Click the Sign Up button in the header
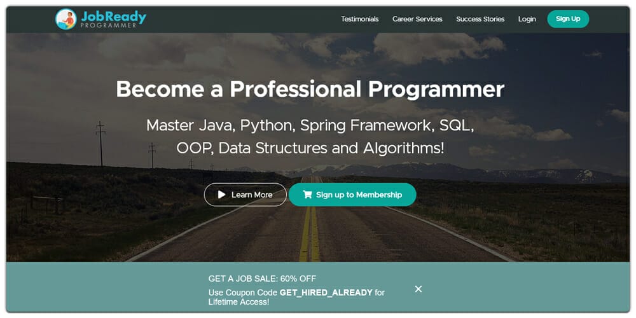Screen dimensions: 636x318 (x=568, y=19)
